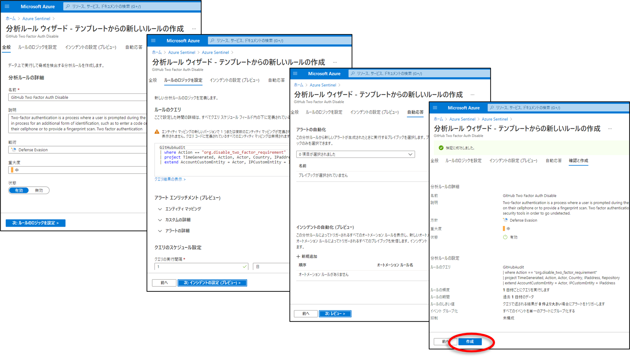Screen dimensions: 630x357
Task: Select ルールのロジックを設定 tab in the rule logic window
Action: click(x=183, y=80)
